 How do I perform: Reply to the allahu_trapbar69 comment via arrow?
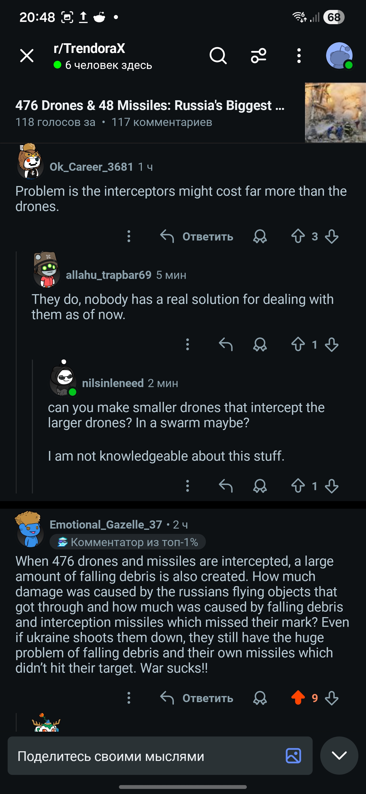click(226, 345)
